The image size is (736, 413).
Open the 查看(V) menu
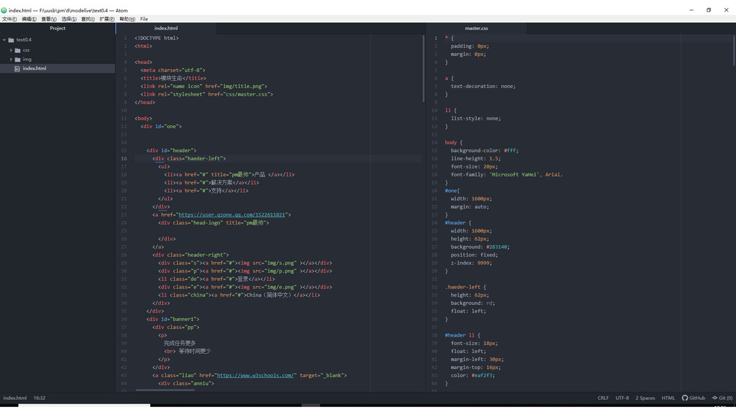[49, 19]
